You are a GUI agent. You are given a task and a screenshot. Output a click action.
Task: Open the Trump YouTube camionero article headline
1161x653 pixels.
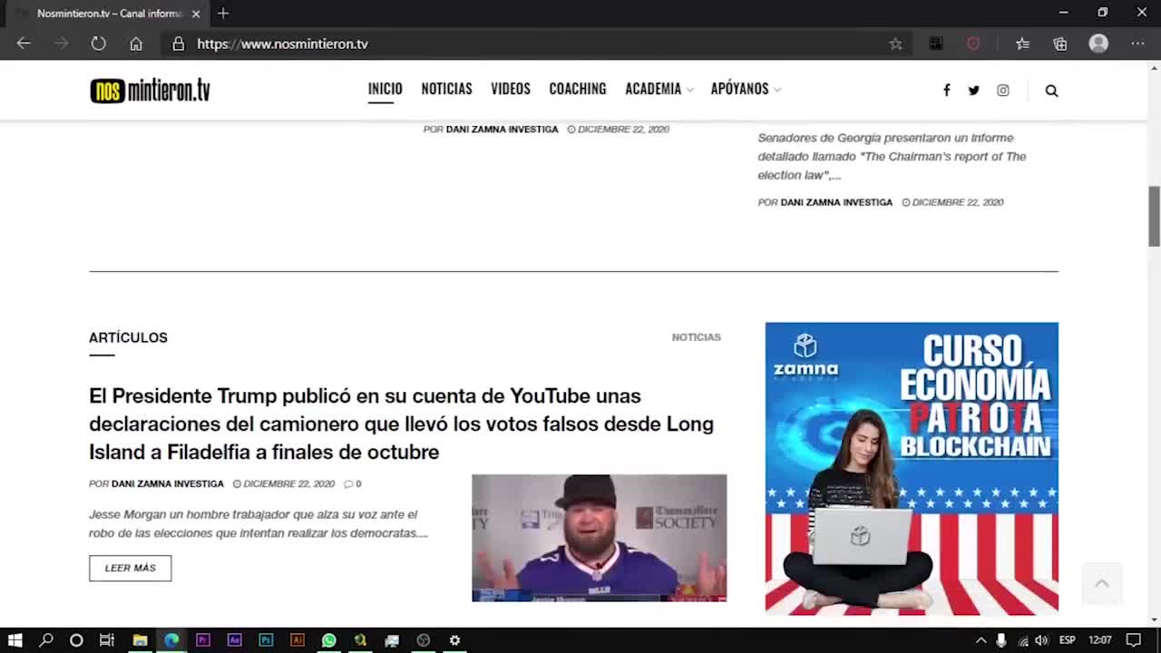coord(402,424)
